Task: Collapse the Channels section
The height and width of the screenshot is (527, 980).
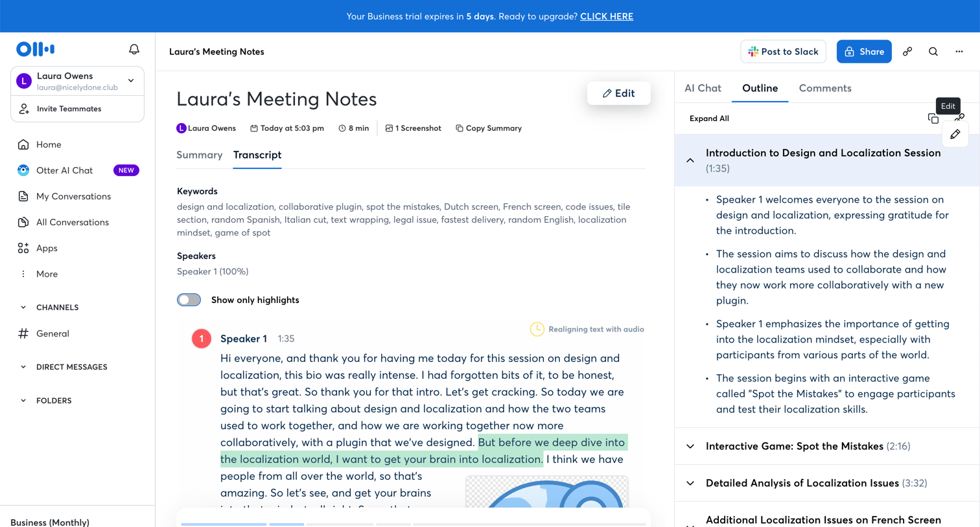Action: point(23,308)
